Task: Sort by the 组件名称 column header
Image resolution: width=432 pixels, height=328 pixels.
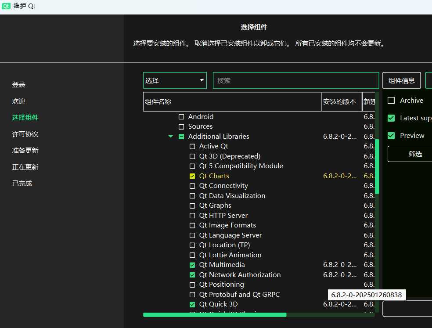Action: click(x=232, y=102)
